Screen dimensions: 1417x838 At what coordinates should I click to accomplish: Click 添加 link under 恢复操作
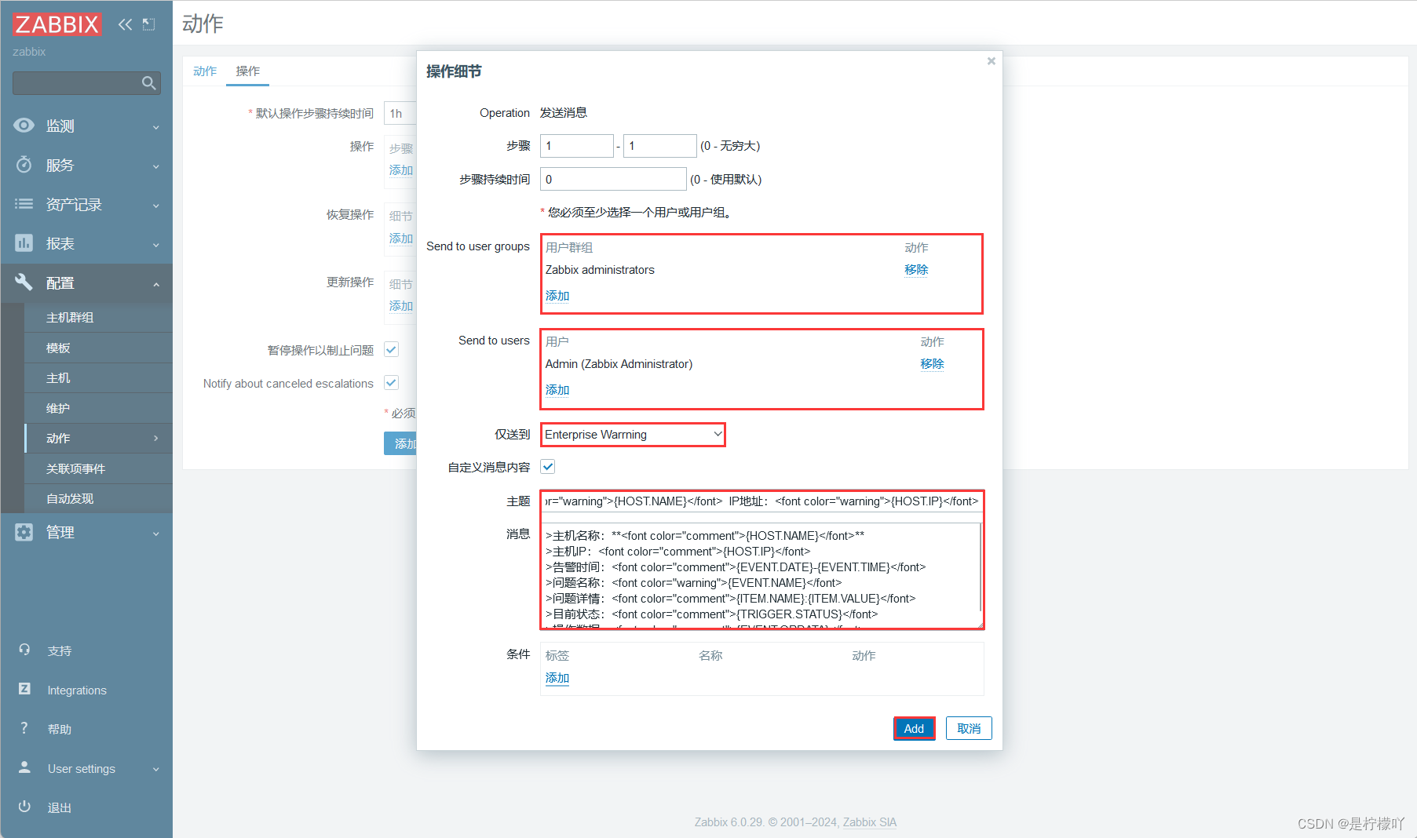(x=400, y=238)
